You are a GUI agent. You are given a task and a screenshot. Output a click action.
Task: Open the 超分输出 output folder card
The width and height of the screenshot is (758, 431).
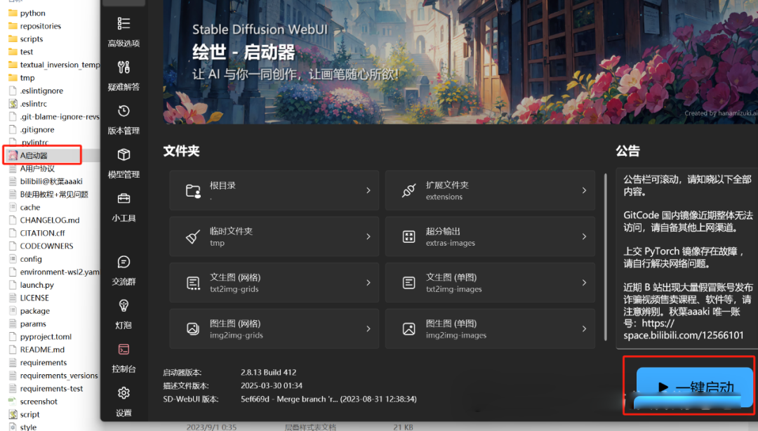coord(490,237)
